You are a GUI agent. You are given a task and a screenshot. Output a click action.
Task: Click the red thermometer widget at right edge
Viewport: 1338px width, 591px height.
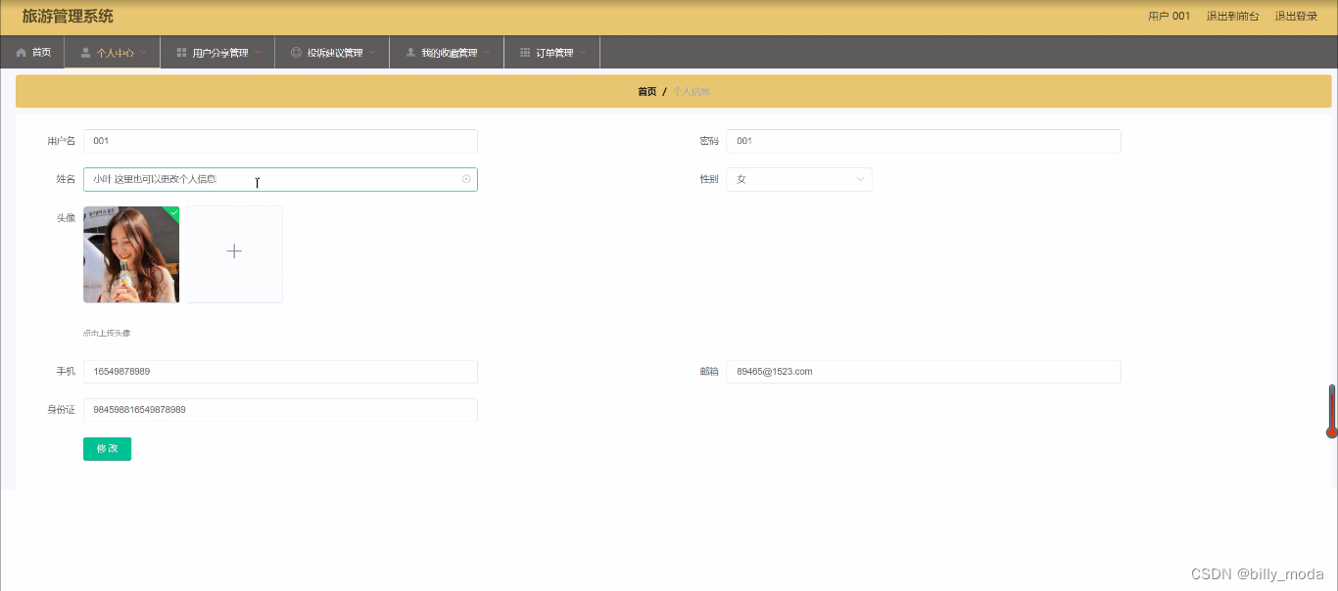tap(1331, 411)
